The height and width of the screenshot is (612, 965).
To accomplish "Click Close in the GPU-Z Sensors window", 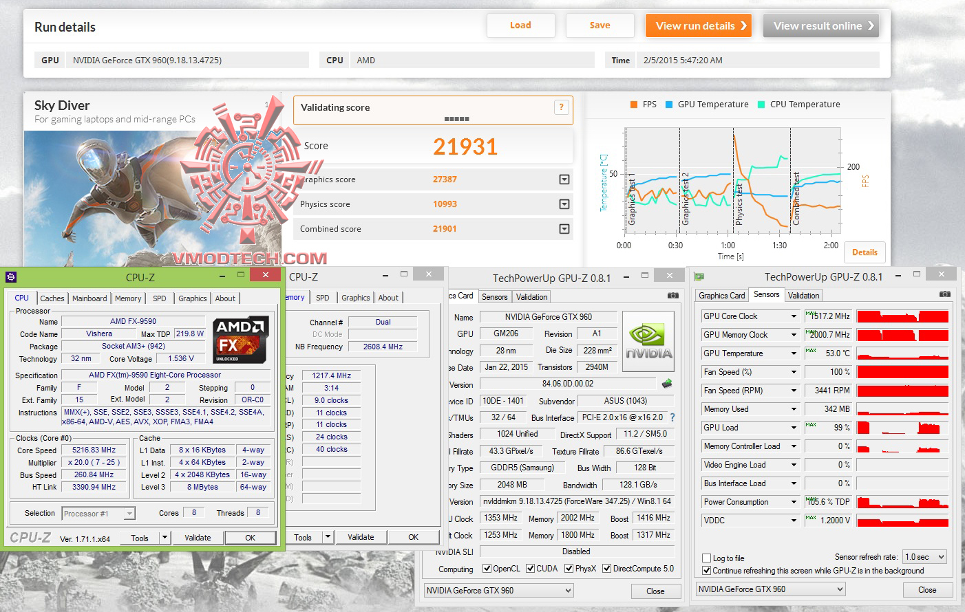I will 927,590.
